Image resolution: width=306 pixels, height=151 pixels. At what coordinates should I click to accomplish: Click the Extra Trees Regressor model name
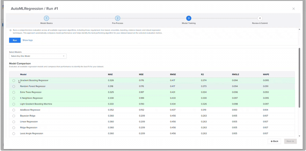[x=31, y=92]
